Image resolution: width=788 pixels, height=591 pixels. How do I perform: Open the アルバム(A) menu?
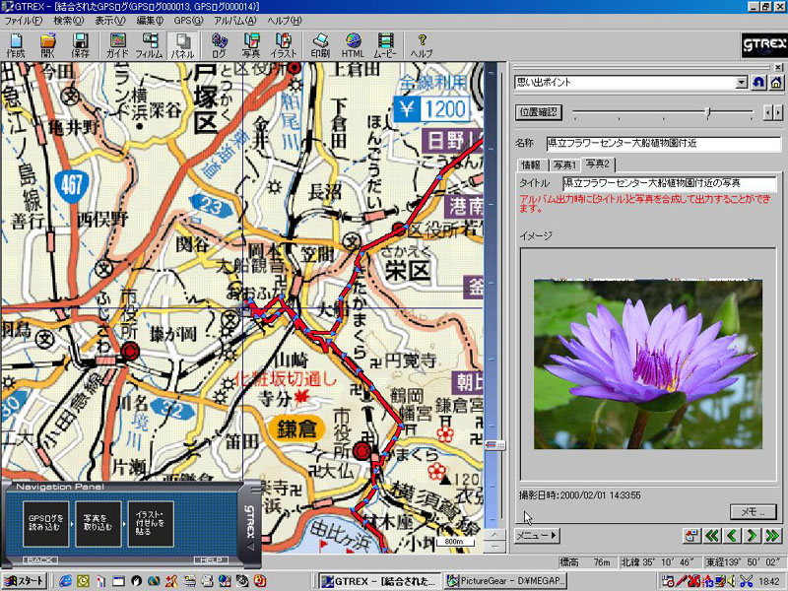click(x=234, y=21)
